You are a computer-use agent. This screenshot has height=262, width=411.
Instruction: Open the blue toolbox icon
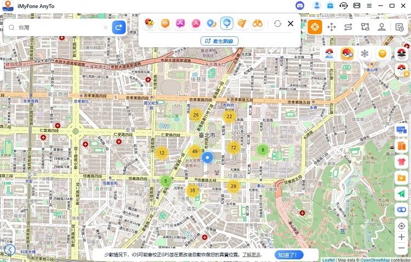point(330,5)
